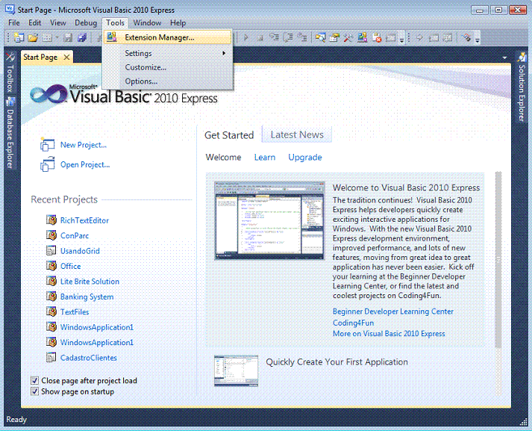Open the document tab list dropdown arrow

tap(504, 58)
